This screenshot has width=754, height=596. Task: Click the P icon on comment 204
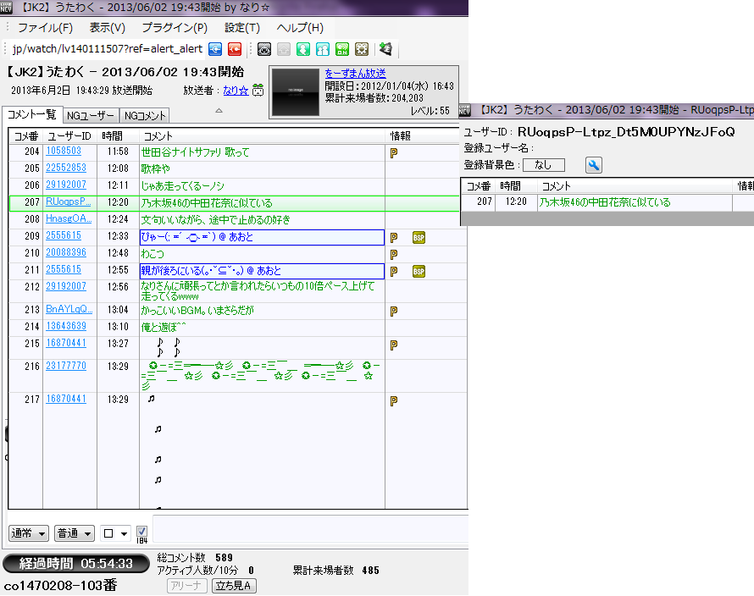coord(394,153)
